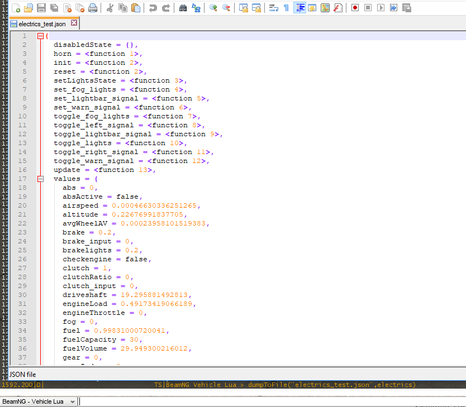Screen dimensions: 466x407
Task: Click 'engineThrottle' on line 32
Action: click(94, 313)
